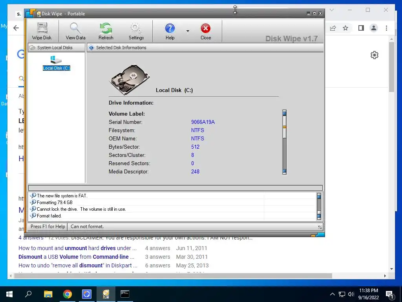Switch to Chrome in taskbar
402x302 pixels.
68,294
